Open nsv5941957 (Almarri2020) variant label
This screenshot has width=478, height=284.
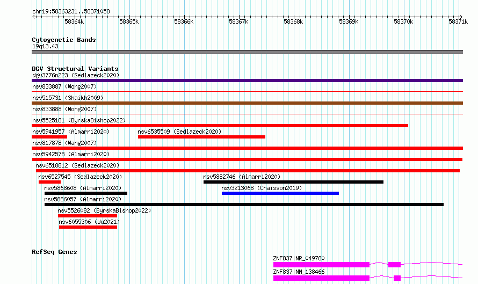tap(71, 132)
